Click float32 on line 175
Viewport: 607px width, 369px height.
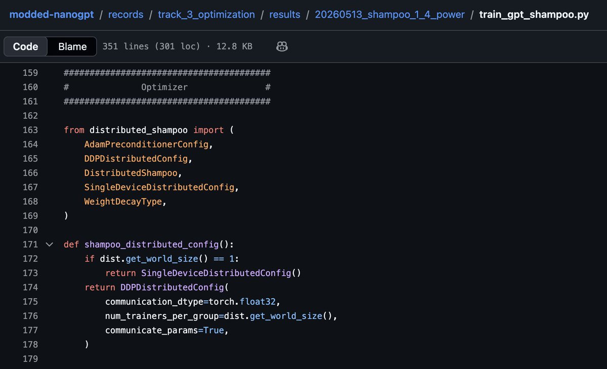coord(258,302)
